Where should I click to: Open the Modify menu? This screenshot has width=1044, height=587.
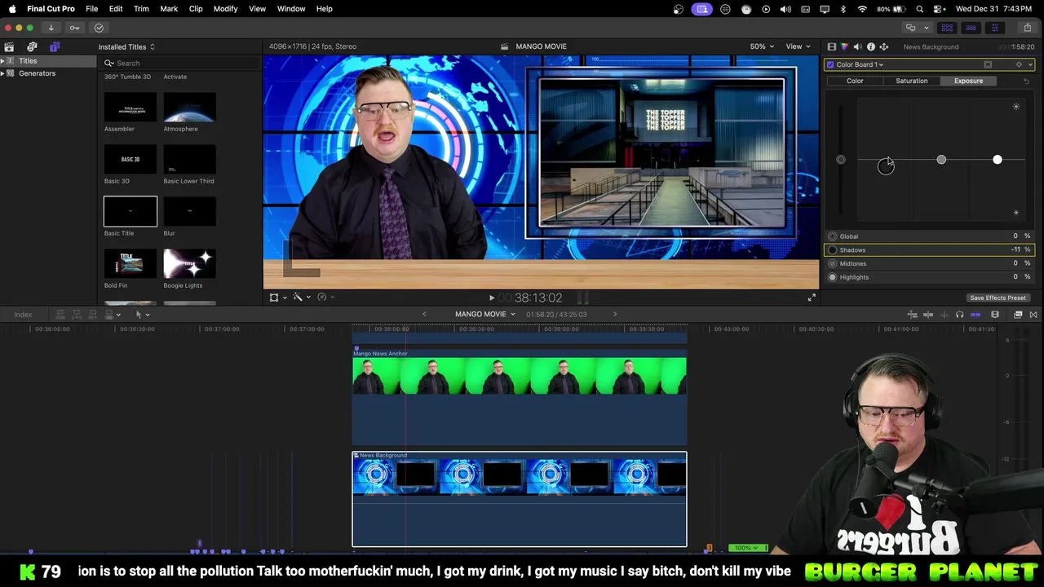pyautogui.click(x=225, y=9)
